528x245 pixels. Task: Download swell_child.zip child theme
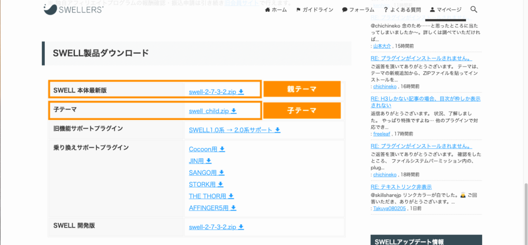click(213, 110)
